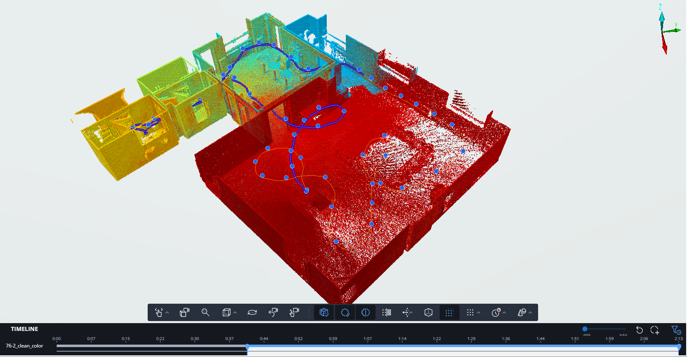The image size is (687, 357).
Task: Click the orbit rotate view icon
Action: click(x=252, y=312)
